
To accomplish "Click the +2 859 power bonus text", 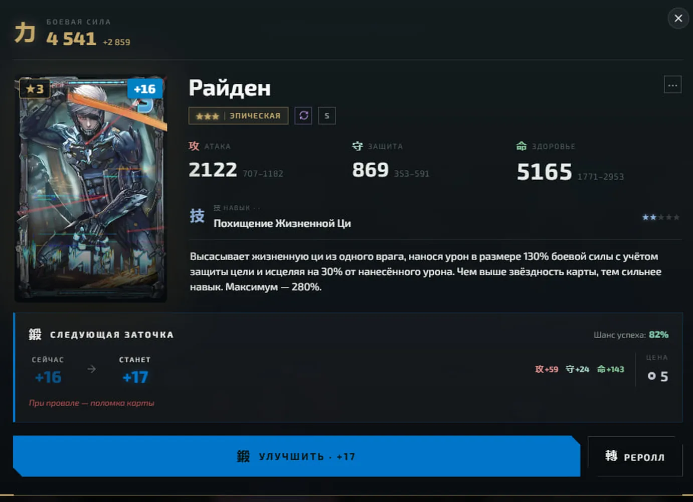I will tap(116, 42).
